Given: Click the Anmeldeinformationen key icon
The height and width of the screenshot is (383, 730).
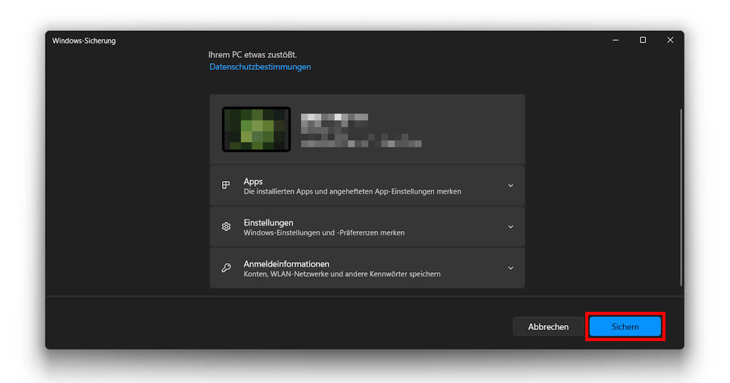Looking at the screenshot, I should (x=226, y=267).
